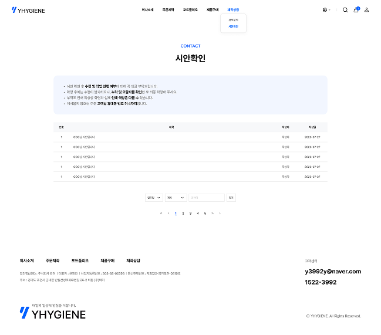Screen dimensions: 381x335
Task: Open the user account icon
Action: (366, 10)
